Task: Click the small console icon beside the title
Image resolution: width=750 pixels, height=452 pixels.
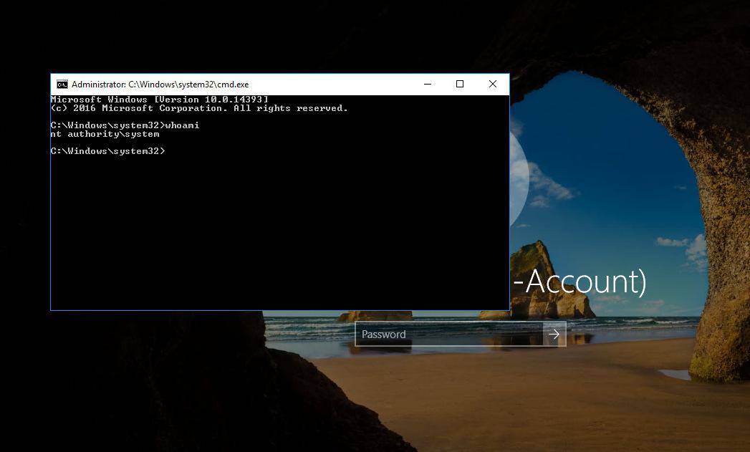Action: click(61, 84)
